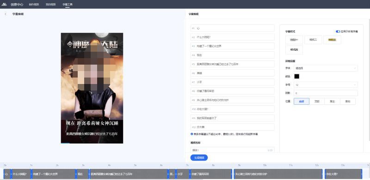Click the blue 生成视频 button
The width and height of the screenshot is (370, 180).
(199, 158)
